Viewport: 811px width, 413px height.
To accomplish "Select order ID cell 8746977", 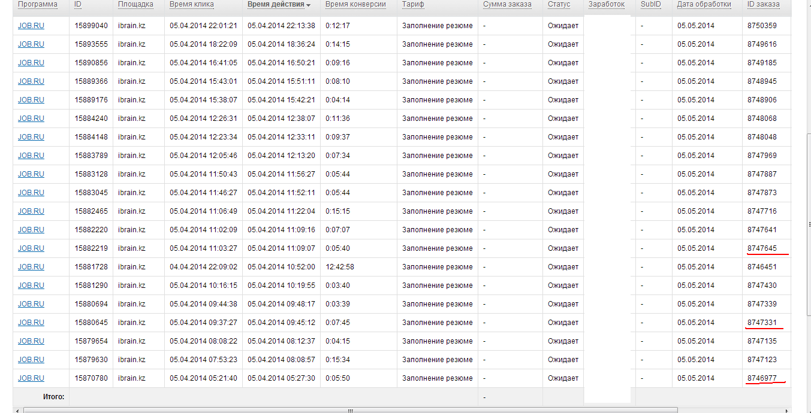I will pyautogui.click(x=762, y=378).
